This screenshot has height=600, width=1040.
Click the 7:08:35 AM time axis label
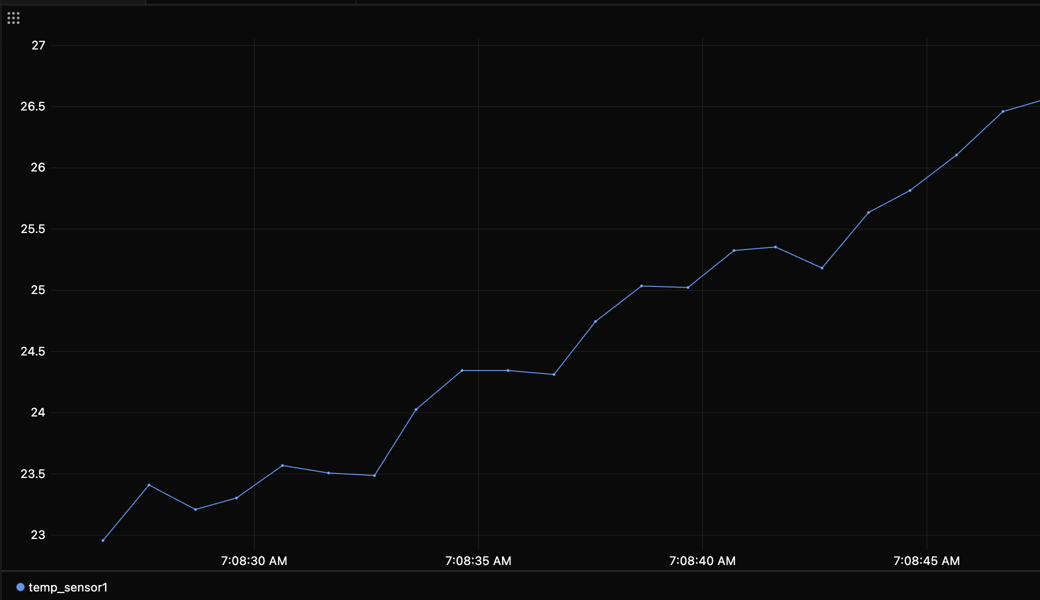click(478, 561)
